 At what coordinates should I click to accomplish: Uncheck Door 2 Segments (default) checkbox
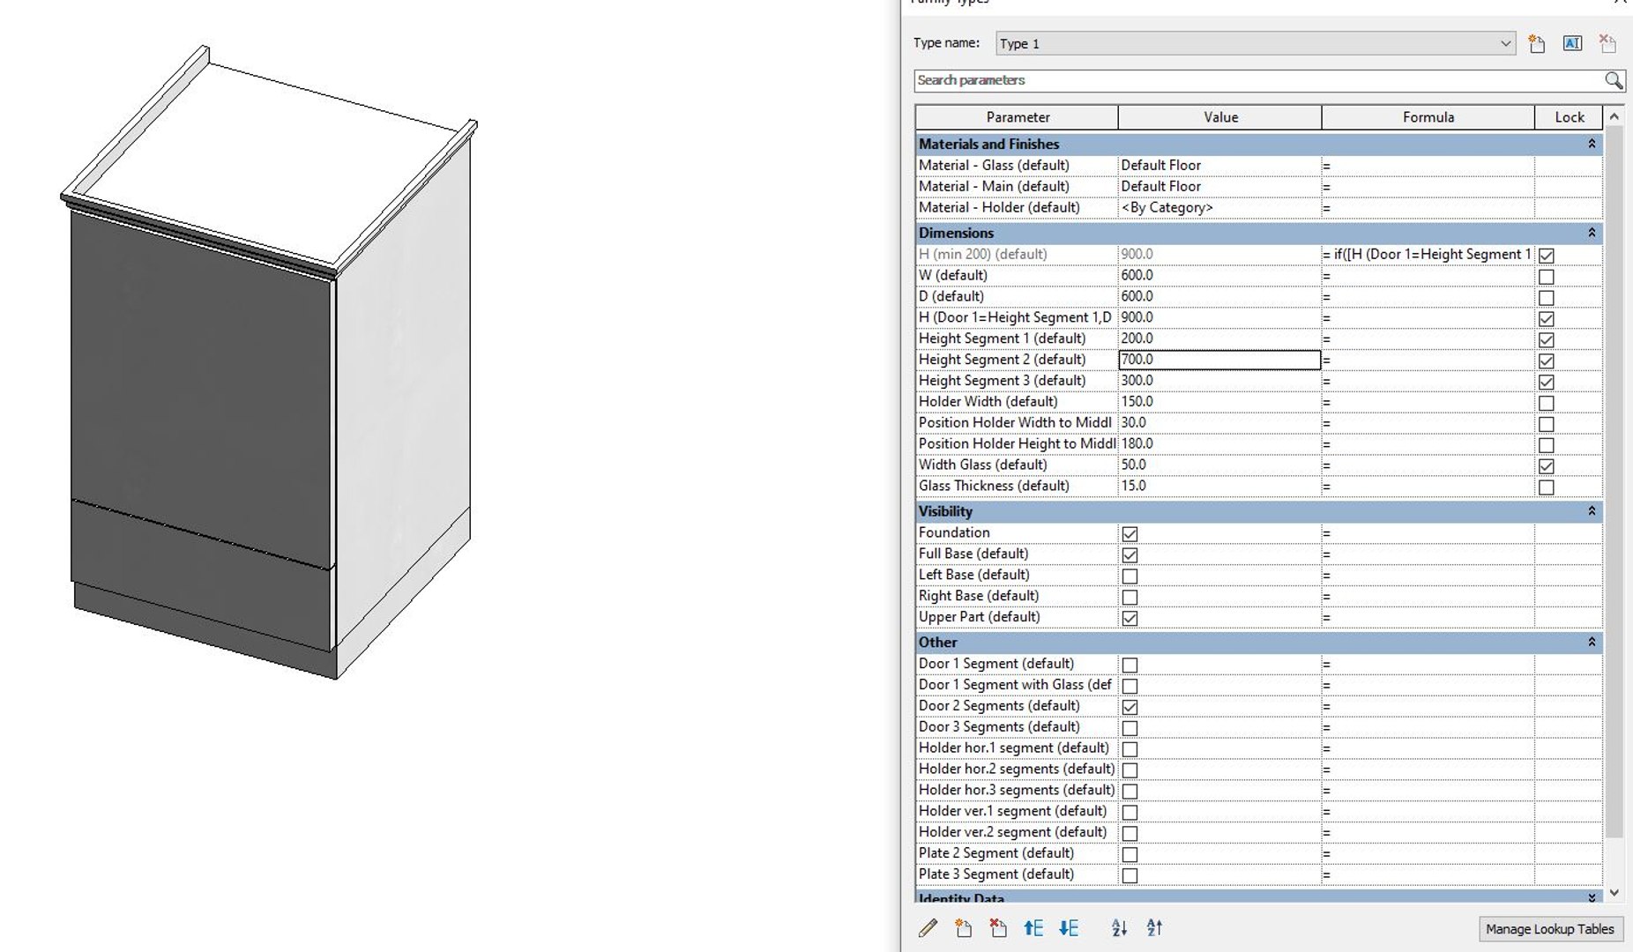[x=1130, y=707]
